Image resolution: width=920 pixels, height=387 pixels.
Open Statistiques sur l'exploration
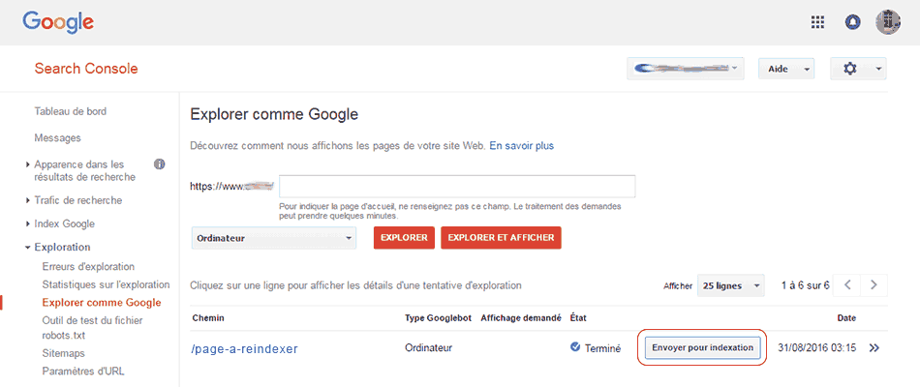(107, 284)
